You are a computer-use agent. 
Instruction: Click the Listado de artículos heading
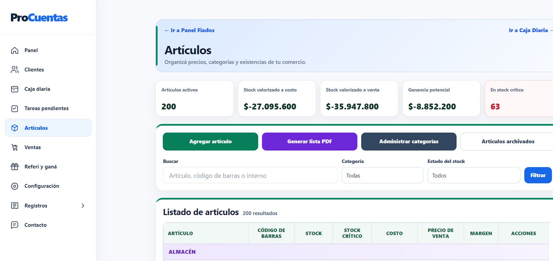pyautogui.click(x=201, y=212)
